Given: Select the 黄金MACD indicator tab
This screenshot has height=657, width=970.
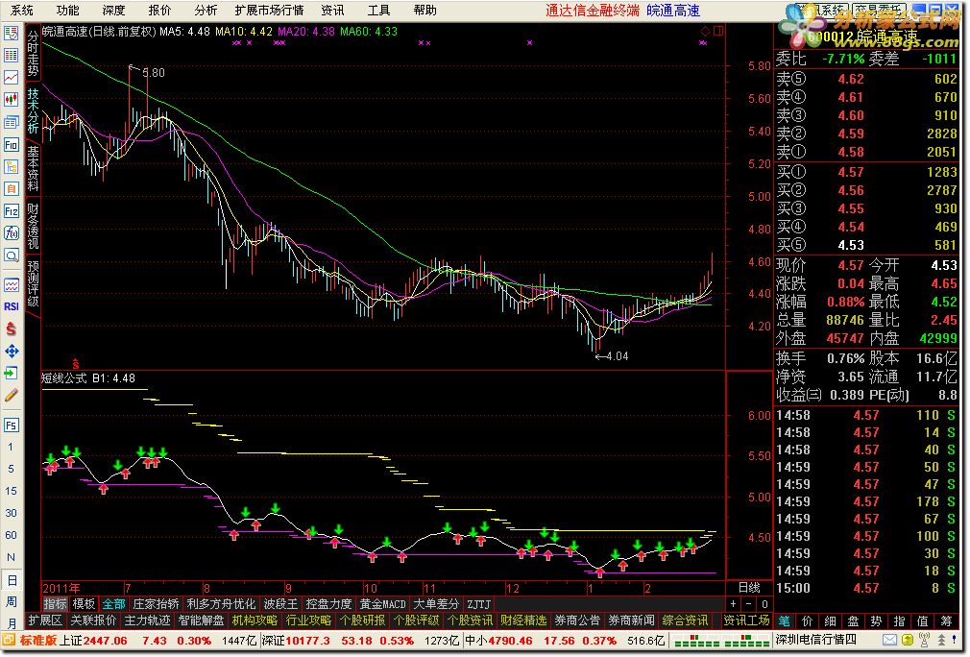Looking at the screenshot, I should point(382,604).
